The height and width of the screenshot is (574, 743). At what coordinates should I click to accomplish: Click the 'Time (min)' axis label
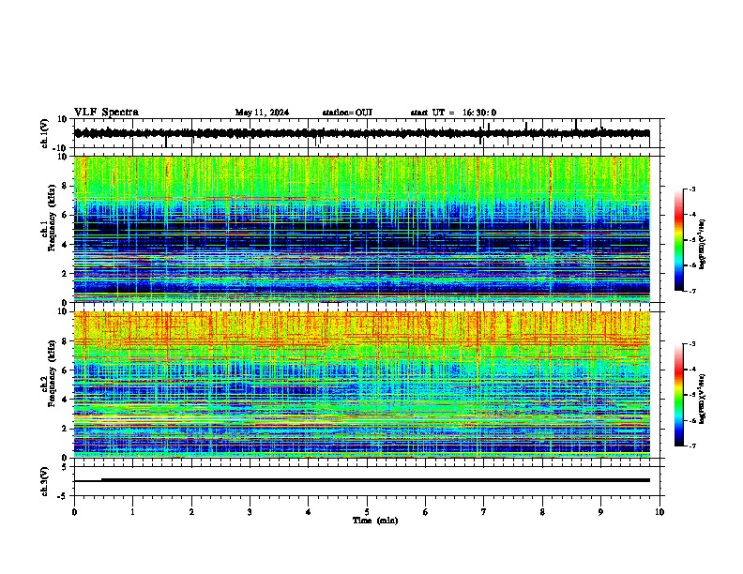[x=375, y=521]
